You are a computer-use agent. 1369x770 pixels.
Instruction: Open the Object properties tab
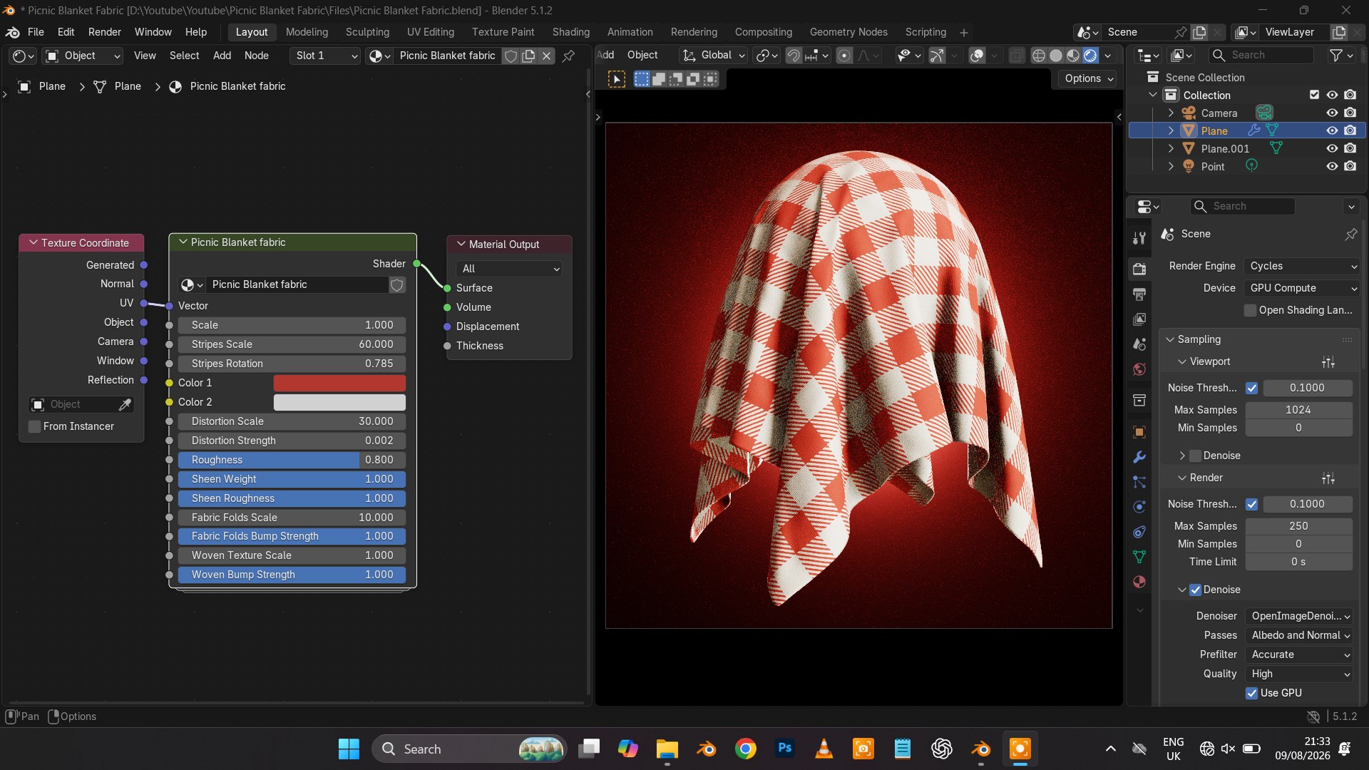(x=1139, y=432)
